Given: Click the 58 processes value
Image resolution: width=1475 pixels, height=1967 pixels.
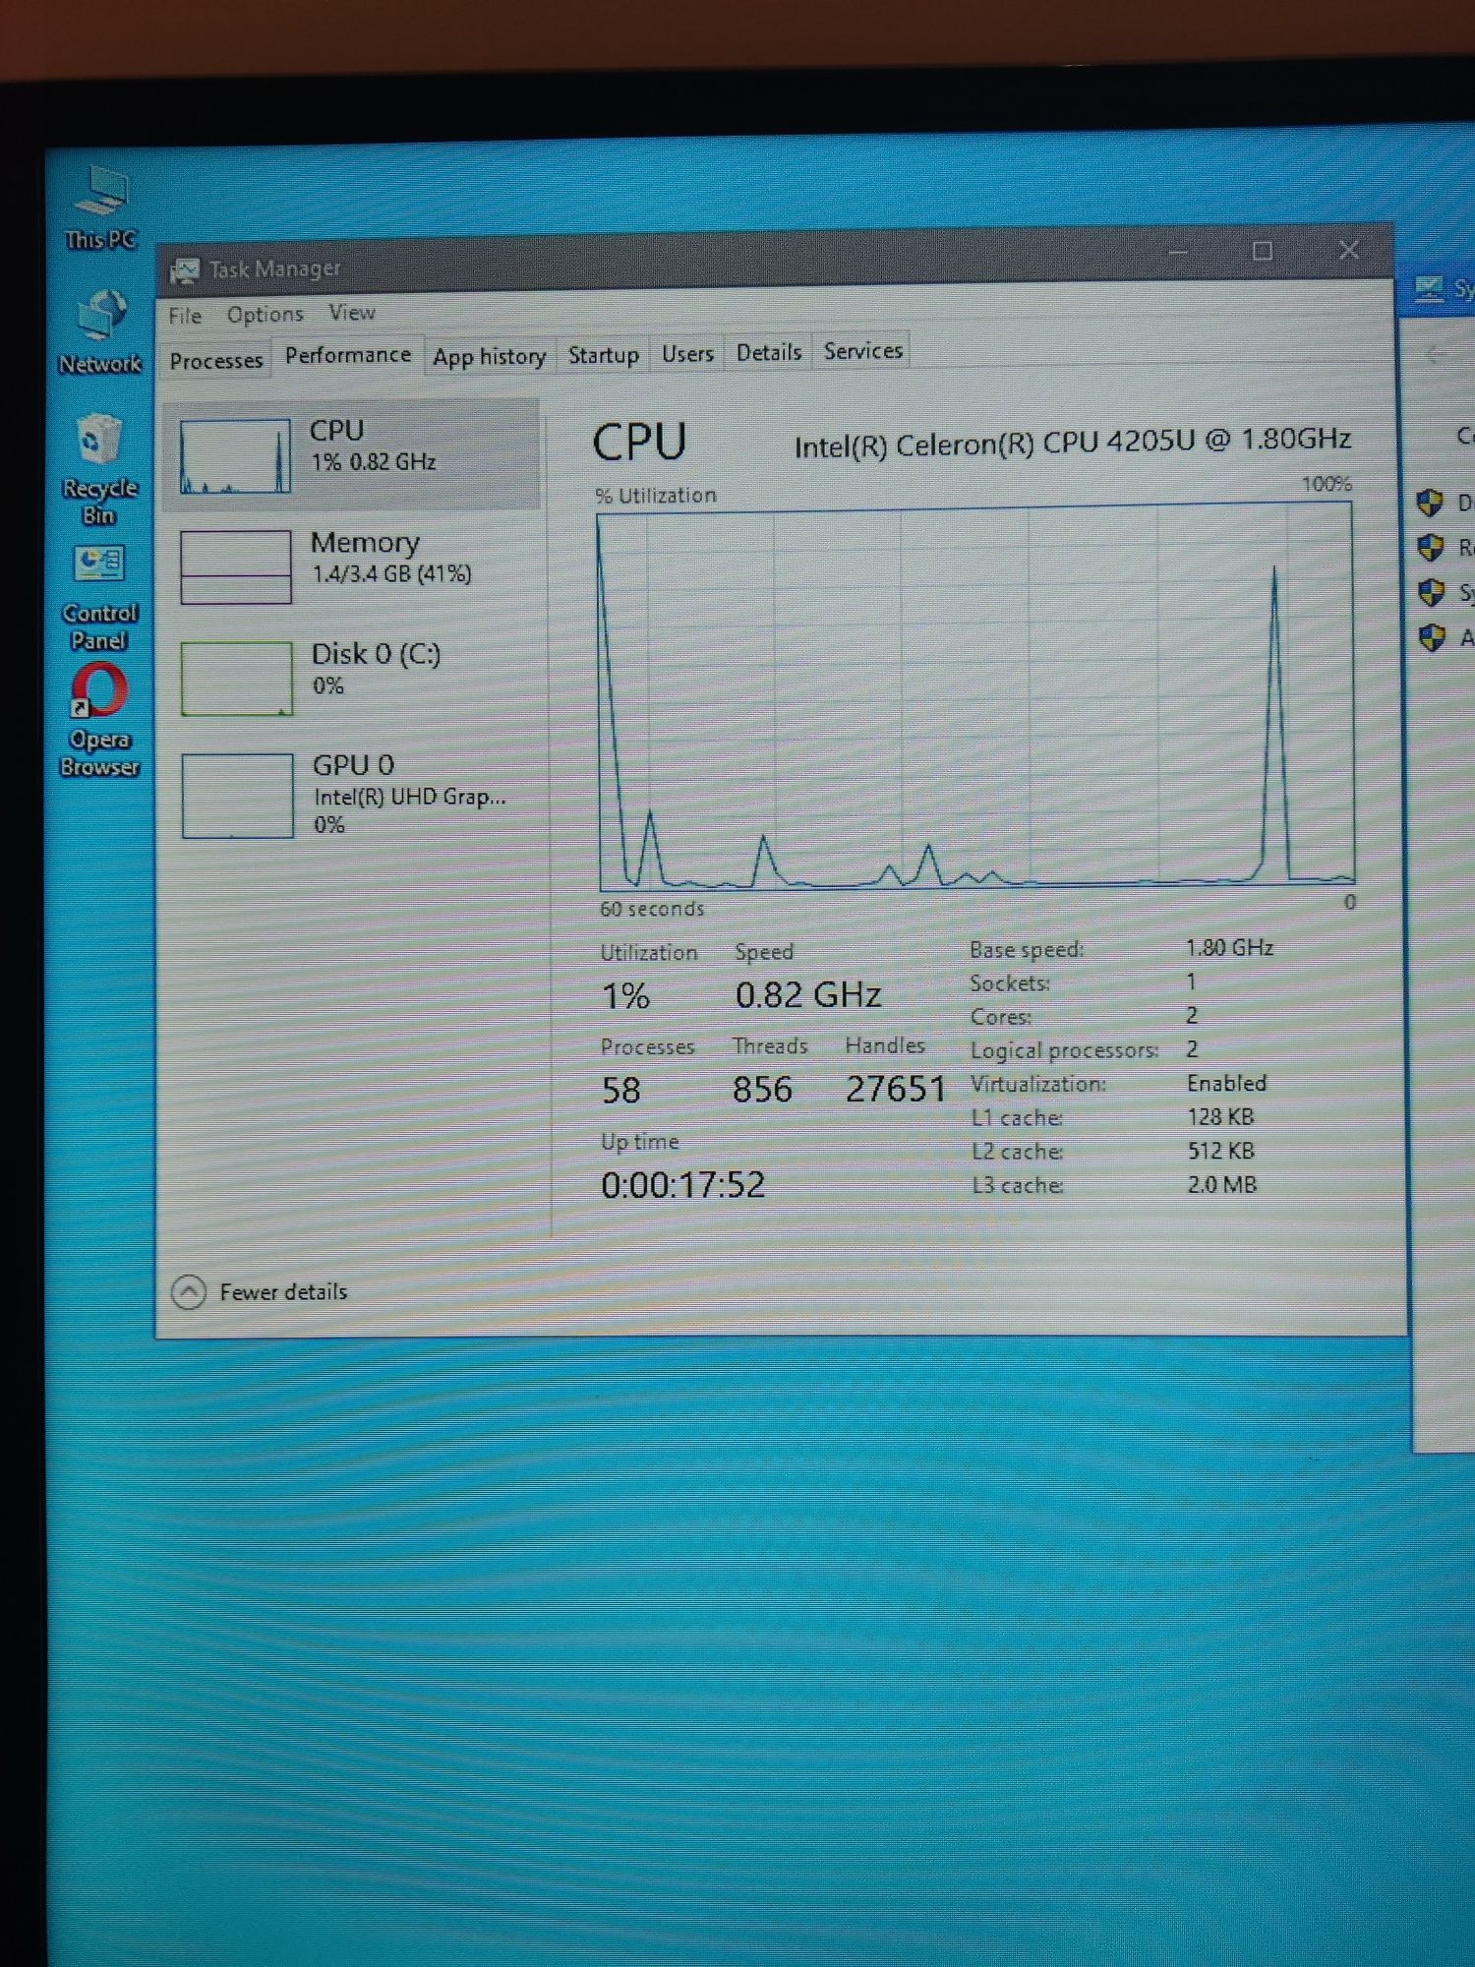Looking at the screenshot, I should 621,1091.
